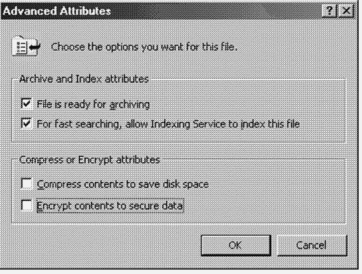Confirm the settings with the OK button
Viewport: 362px width, 274px height.
pyautogui.click(x=236, y=245)
